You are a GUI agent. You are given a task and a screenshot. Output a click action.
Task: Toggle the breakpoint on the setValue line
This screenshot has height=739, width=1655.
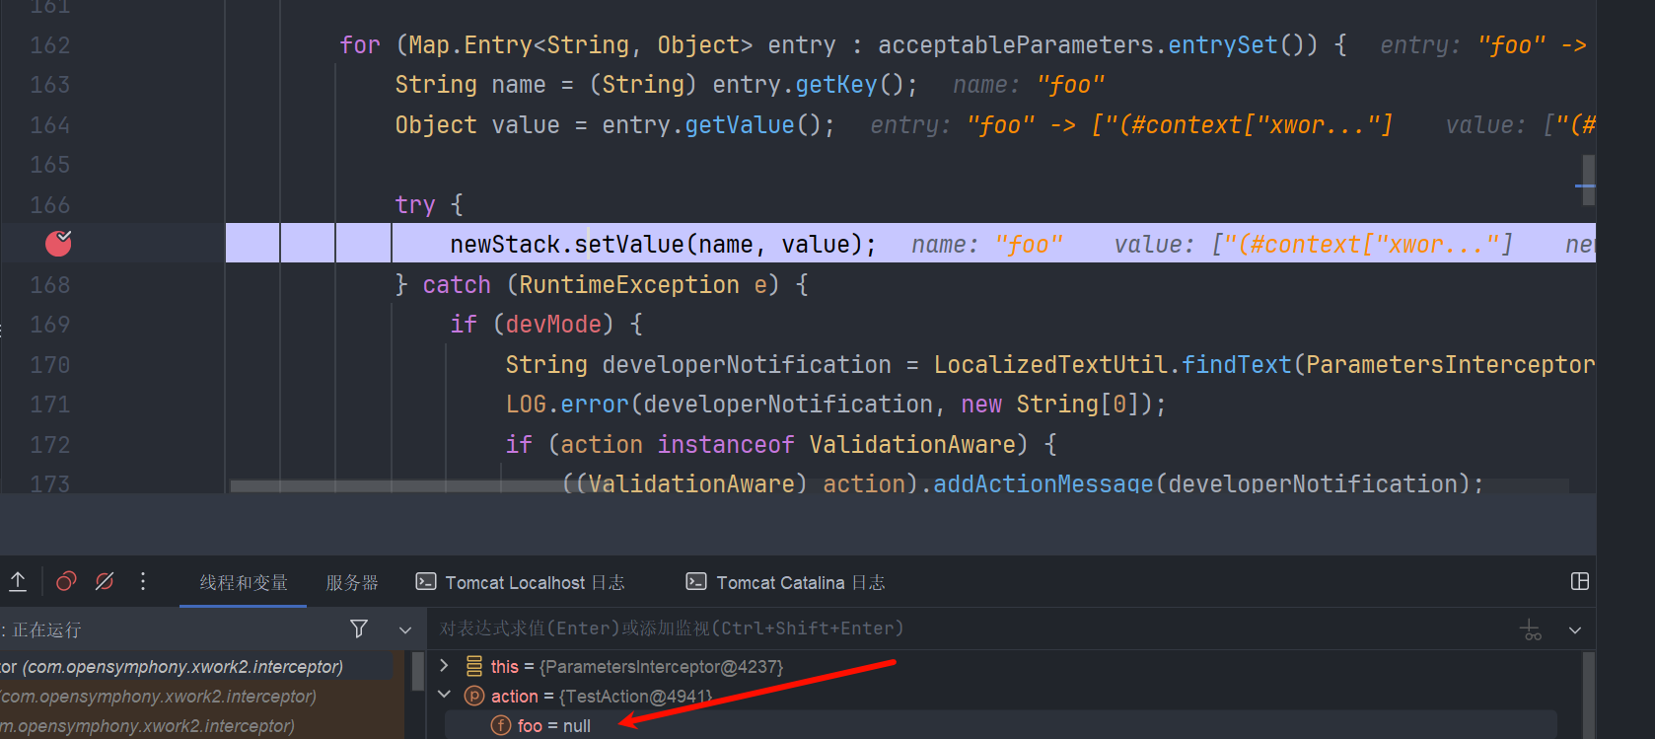tap(58, 243)
